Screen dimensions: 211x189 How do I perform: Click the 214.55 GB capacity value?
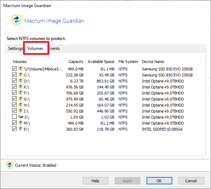[74, 105]
